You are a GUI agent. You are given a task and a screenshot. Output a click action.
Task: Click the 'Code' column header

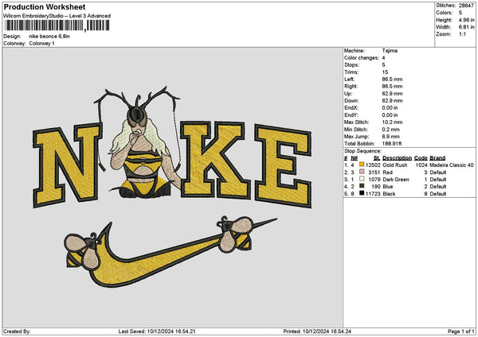pyautogui.click(x=421, y=158)
